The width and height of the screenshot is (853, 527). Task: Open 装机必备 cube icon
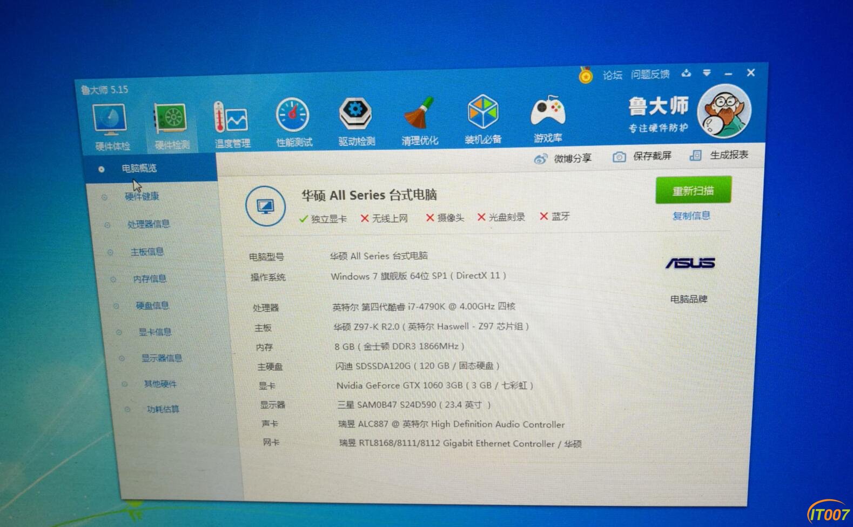(x=482, y=112)
